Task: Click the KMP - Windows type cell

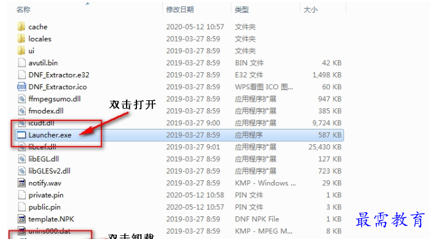Action: (x=265, y=183)
